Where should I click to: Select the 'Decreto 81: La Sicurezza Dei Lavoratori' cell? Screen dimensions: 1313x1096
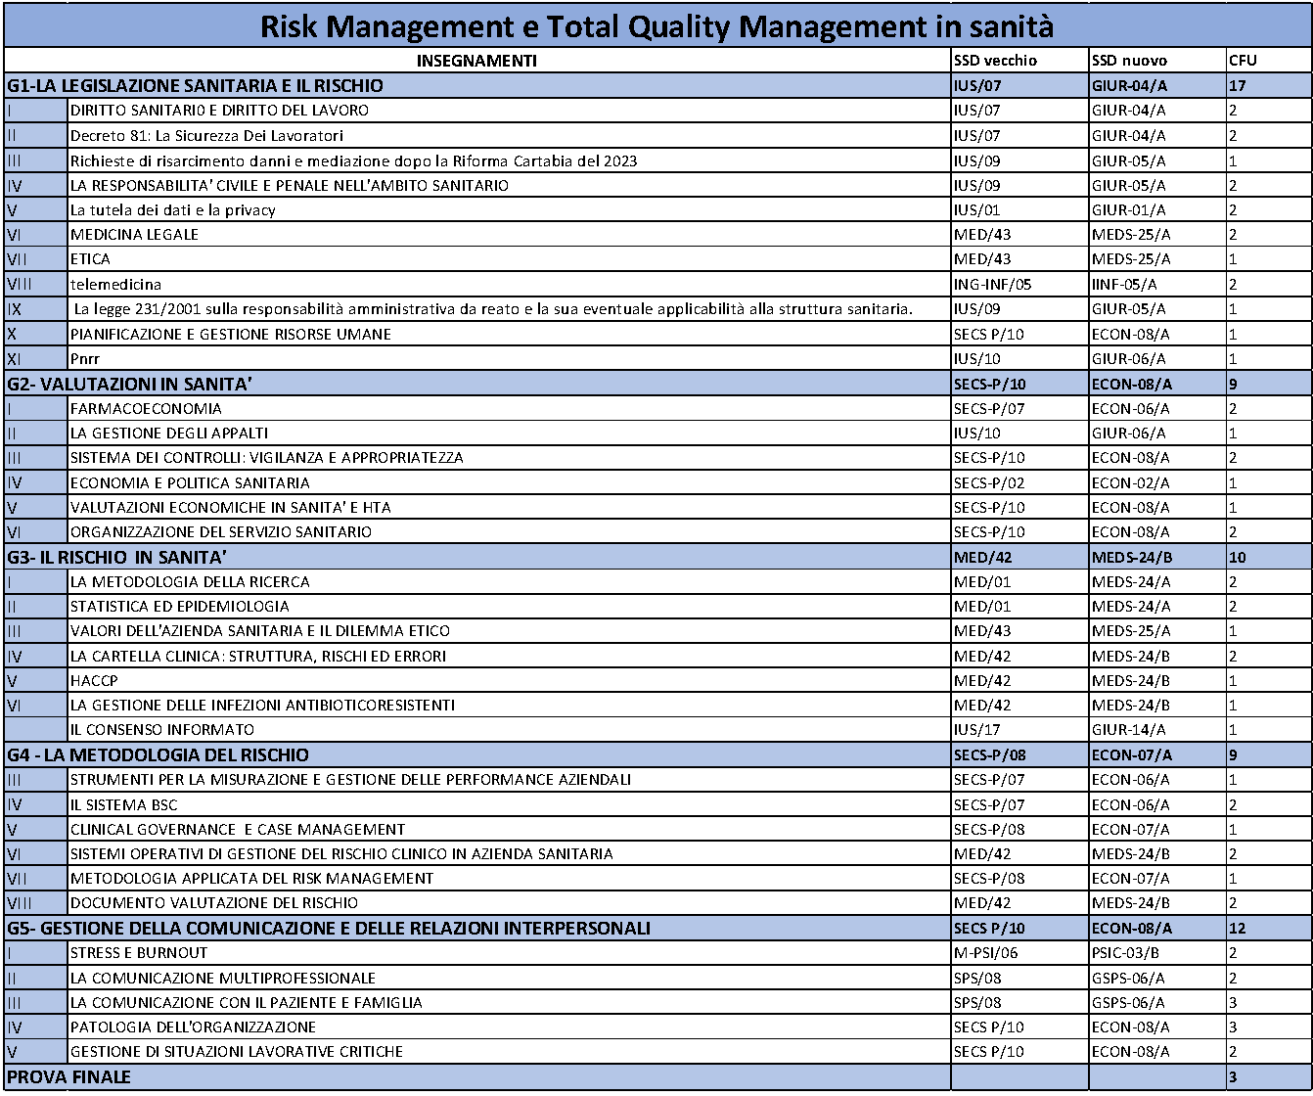pos(509,135)
